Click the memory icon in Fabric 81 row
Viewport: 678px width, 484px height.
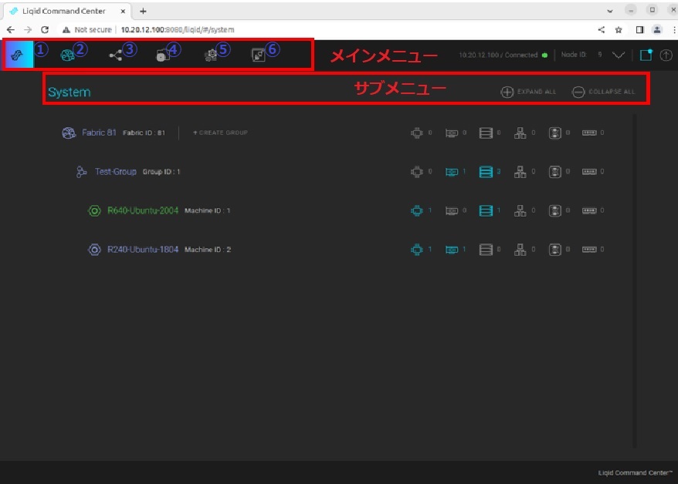589,133
